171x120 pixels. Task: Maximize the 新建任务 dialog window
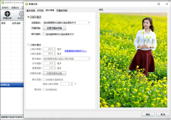click(x=159, y=4)
